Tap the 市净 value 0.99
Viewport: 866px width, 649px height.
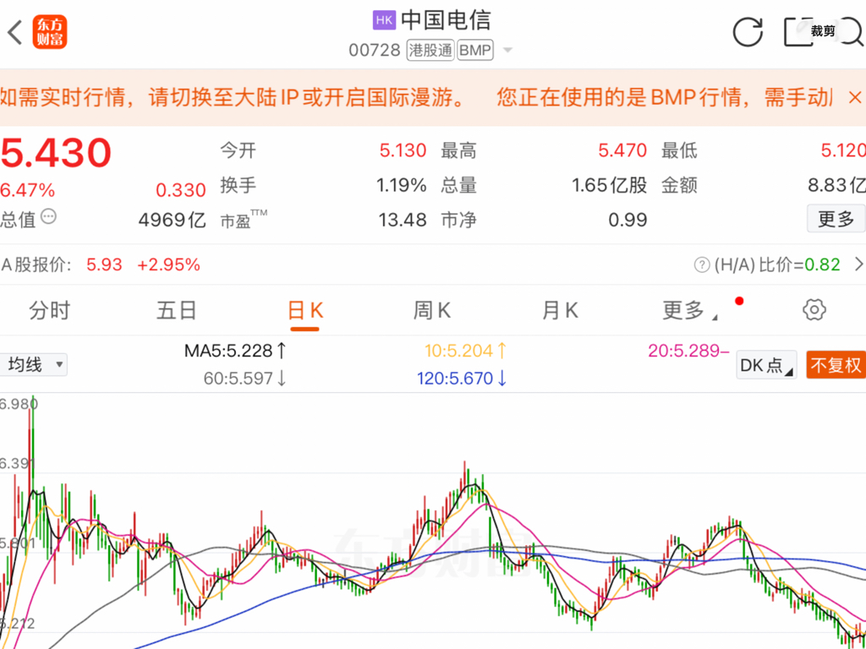coord(628,221)
